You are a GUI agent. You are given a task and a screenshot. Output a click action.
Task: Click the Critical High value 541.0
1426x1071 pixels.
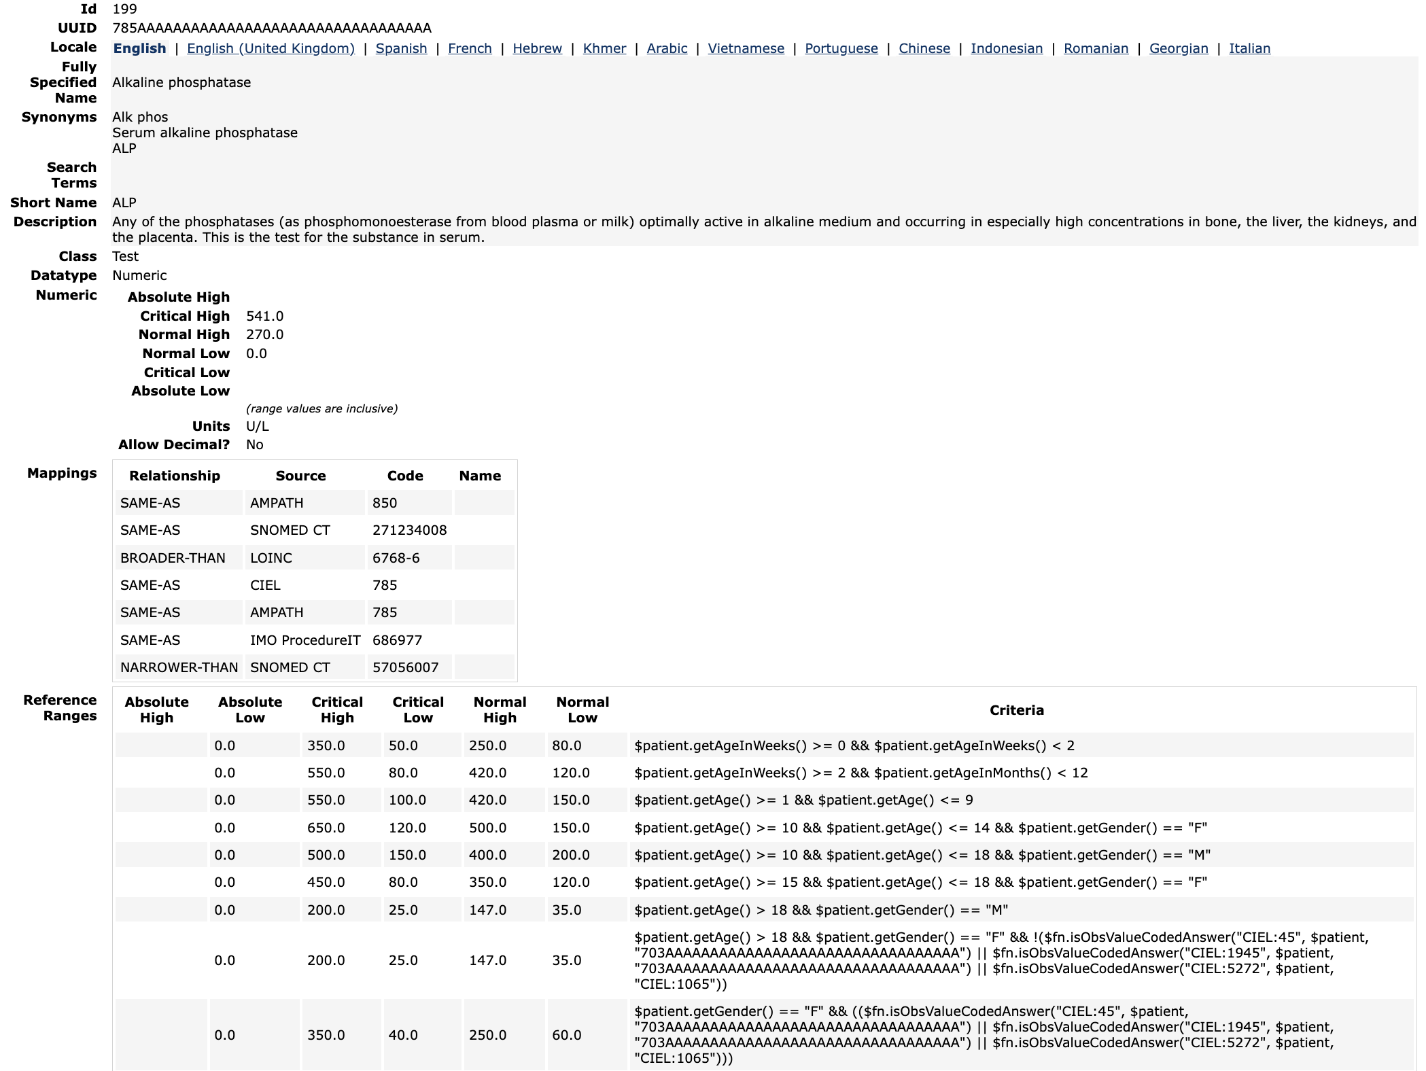tap(264, 316)
